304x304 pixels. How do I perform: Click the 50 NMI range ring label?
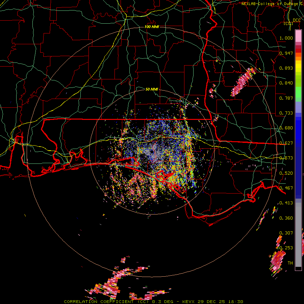[152, 89]
